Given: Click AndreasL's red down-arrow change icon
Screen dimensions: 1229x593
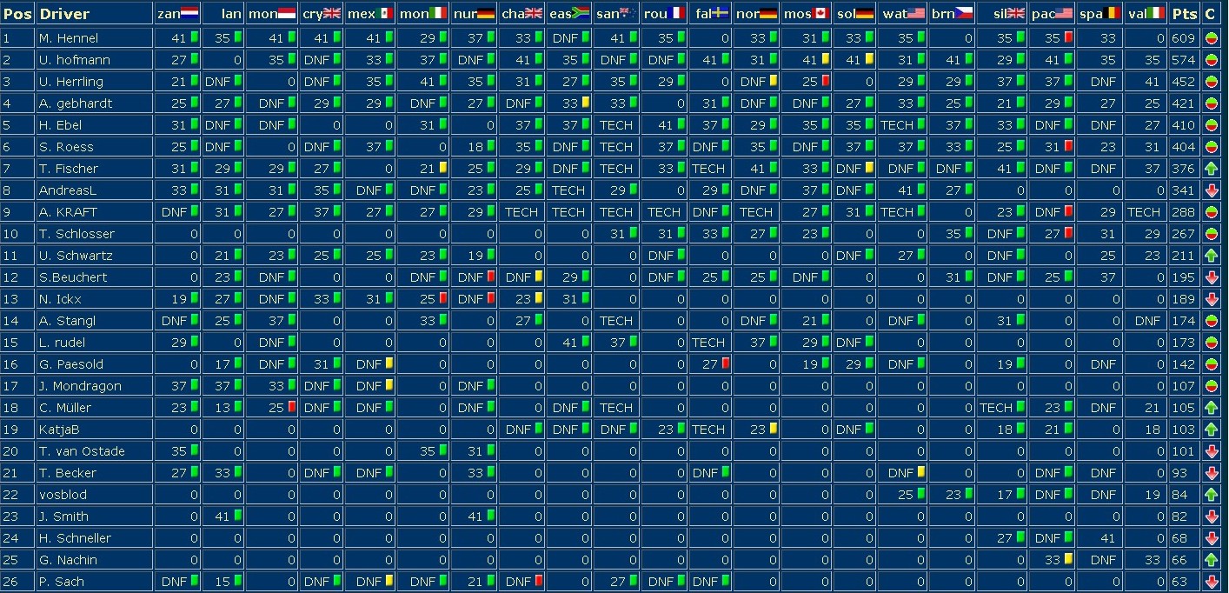Looking at the screenshot, I should (x=1210, y=190).
